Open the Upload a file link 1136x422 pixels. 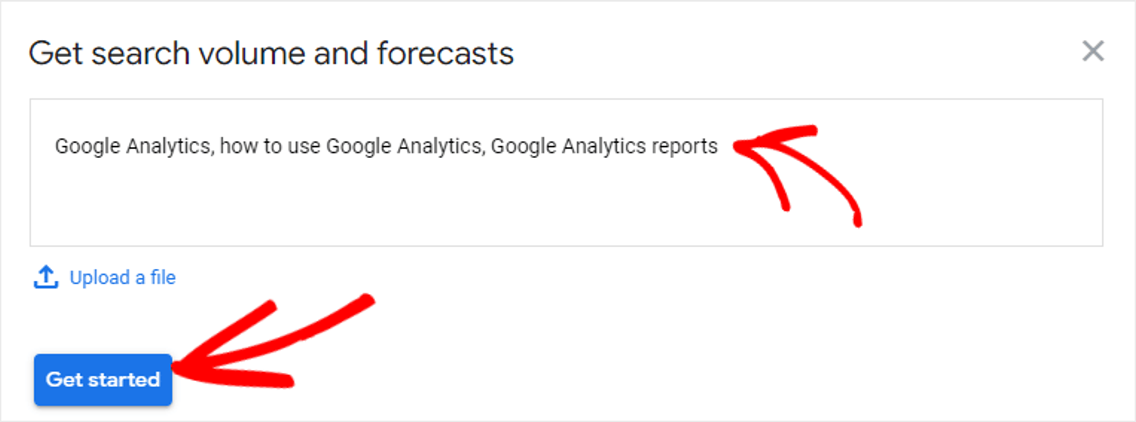(x=122, y=277)
